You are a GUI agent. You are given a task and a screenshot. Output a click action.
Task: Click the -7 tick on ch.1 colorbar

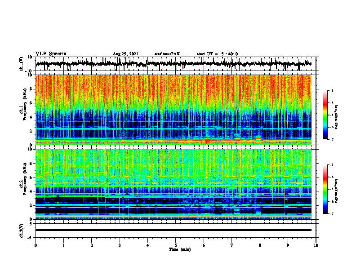click(x=331, y=139)
